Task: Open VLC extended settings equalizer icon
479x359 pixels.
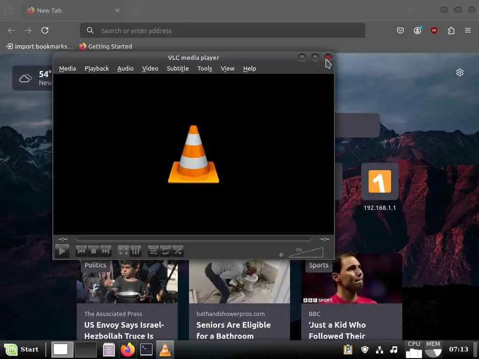Action: pyautogui.click(x=135, y=251)
